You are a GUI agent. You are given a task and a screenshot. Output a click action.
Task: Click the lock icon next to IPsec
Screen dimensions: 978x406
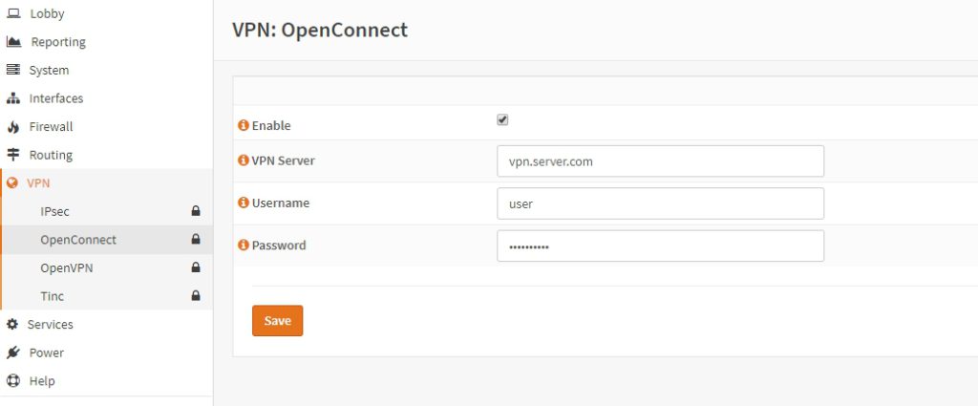click(196, 211)
